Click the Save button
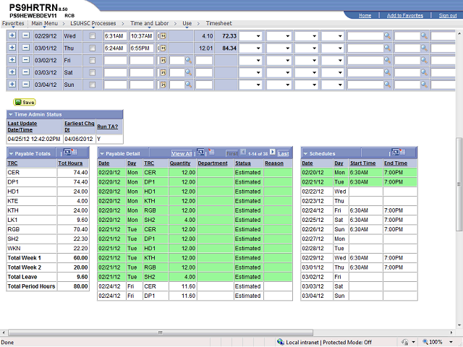The image size is (463, 347). [25, 102]
